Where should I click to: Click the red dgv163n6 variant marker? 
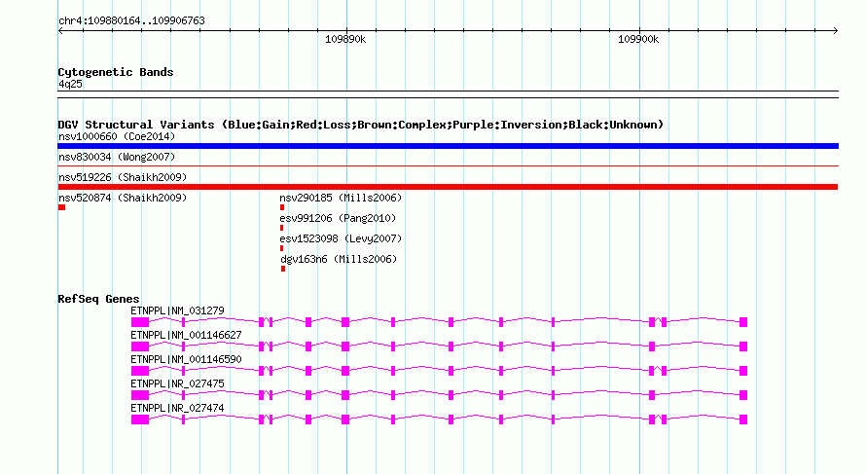pos(283,269)
